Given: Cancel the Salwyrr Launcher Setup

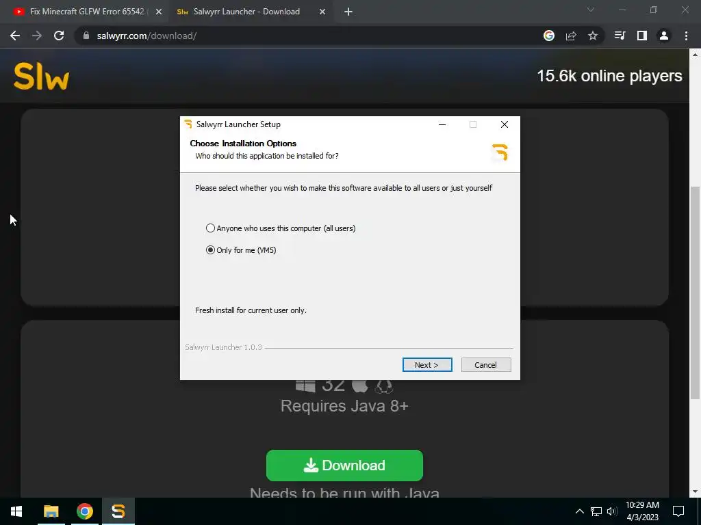Looking at the screenshot, I should click(486, 365).
